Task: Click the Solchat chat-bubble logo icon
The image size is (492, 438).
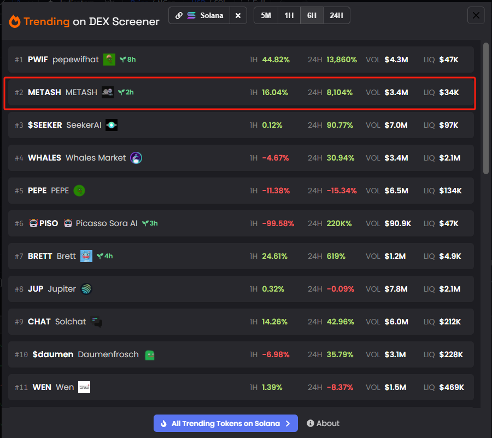Action: (97, 322)
